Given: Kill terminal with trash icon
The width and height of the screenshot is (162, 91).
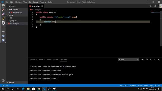Looking at the screenshot, I should tap(151, 60).
